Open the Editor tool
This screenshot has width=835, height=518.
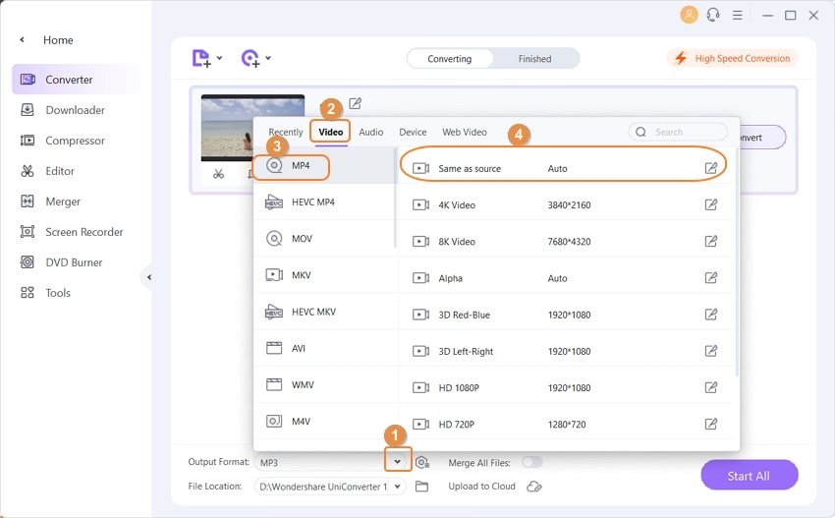click(x=47, y=171)
